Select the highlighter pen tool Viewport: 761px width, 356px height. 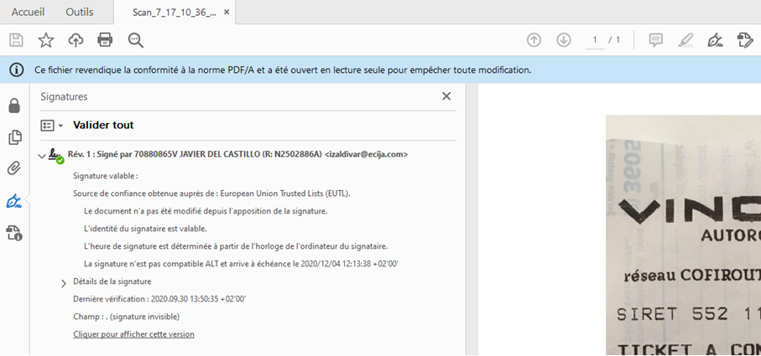point(685,40)
